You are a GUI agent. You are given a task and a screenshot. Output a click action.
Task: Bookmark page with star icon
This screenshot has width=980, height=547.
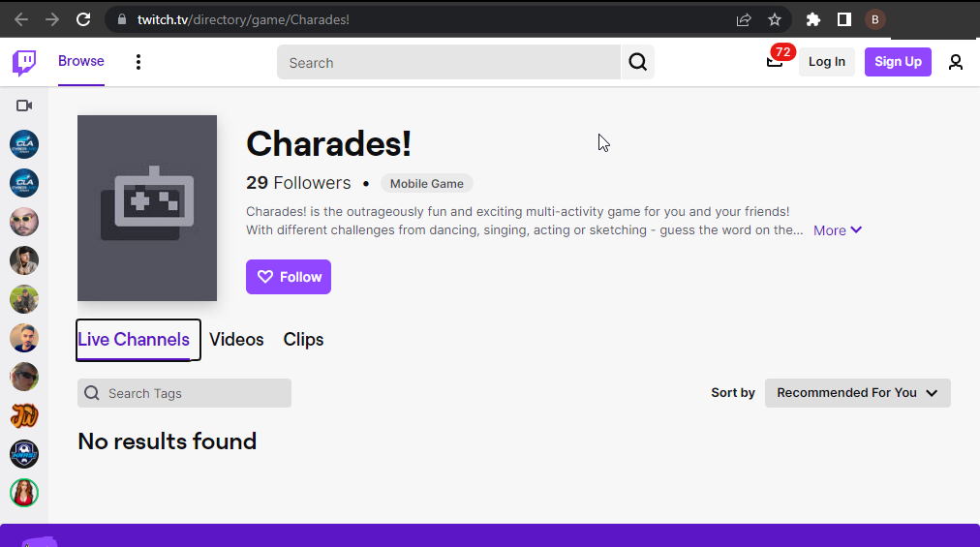pos(775,20)
